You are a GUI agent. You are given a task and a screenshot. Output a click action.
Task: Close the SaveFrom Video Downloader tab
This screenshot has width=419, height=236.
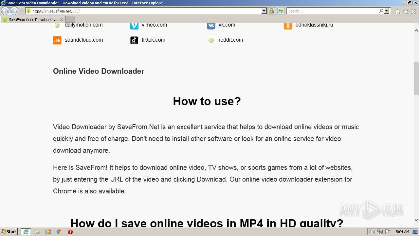tap(61, 20)
